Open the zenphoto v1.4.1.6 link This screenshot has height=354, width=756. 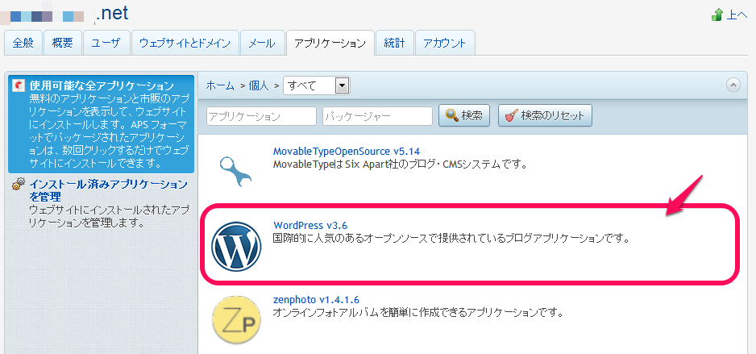coord(316,299)
